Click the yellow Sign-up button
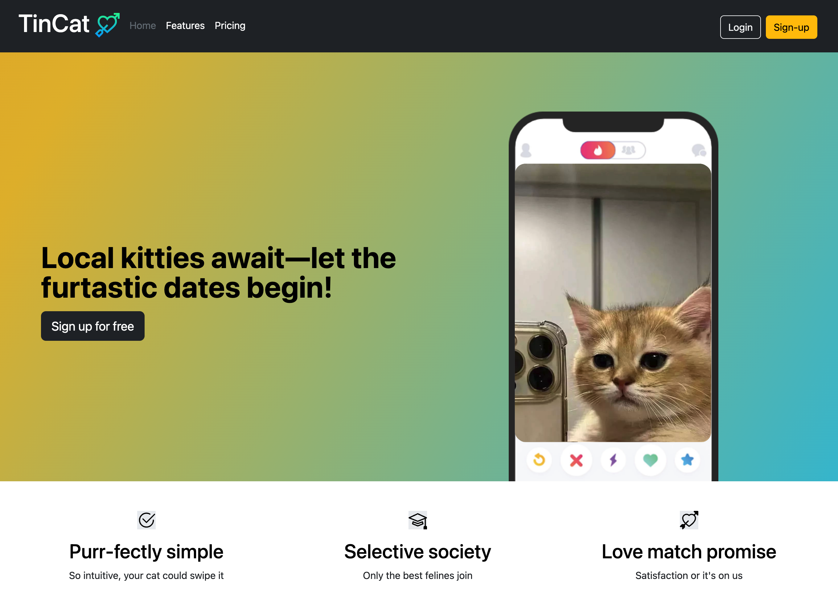The width and height of the screenshot is (838, 599). click(x=791, y=26)
